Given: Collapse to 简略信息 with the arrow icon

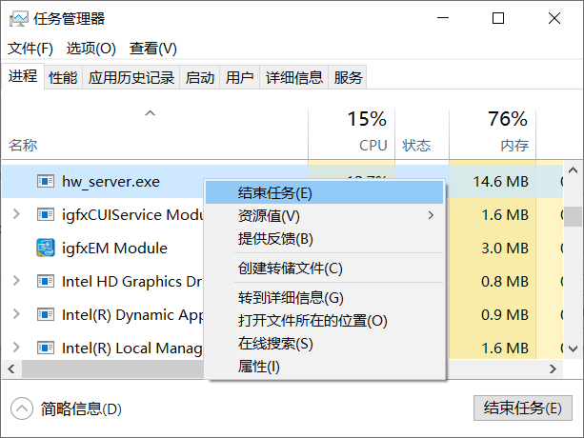Looking at the screenshot, I should click(22, 408).
